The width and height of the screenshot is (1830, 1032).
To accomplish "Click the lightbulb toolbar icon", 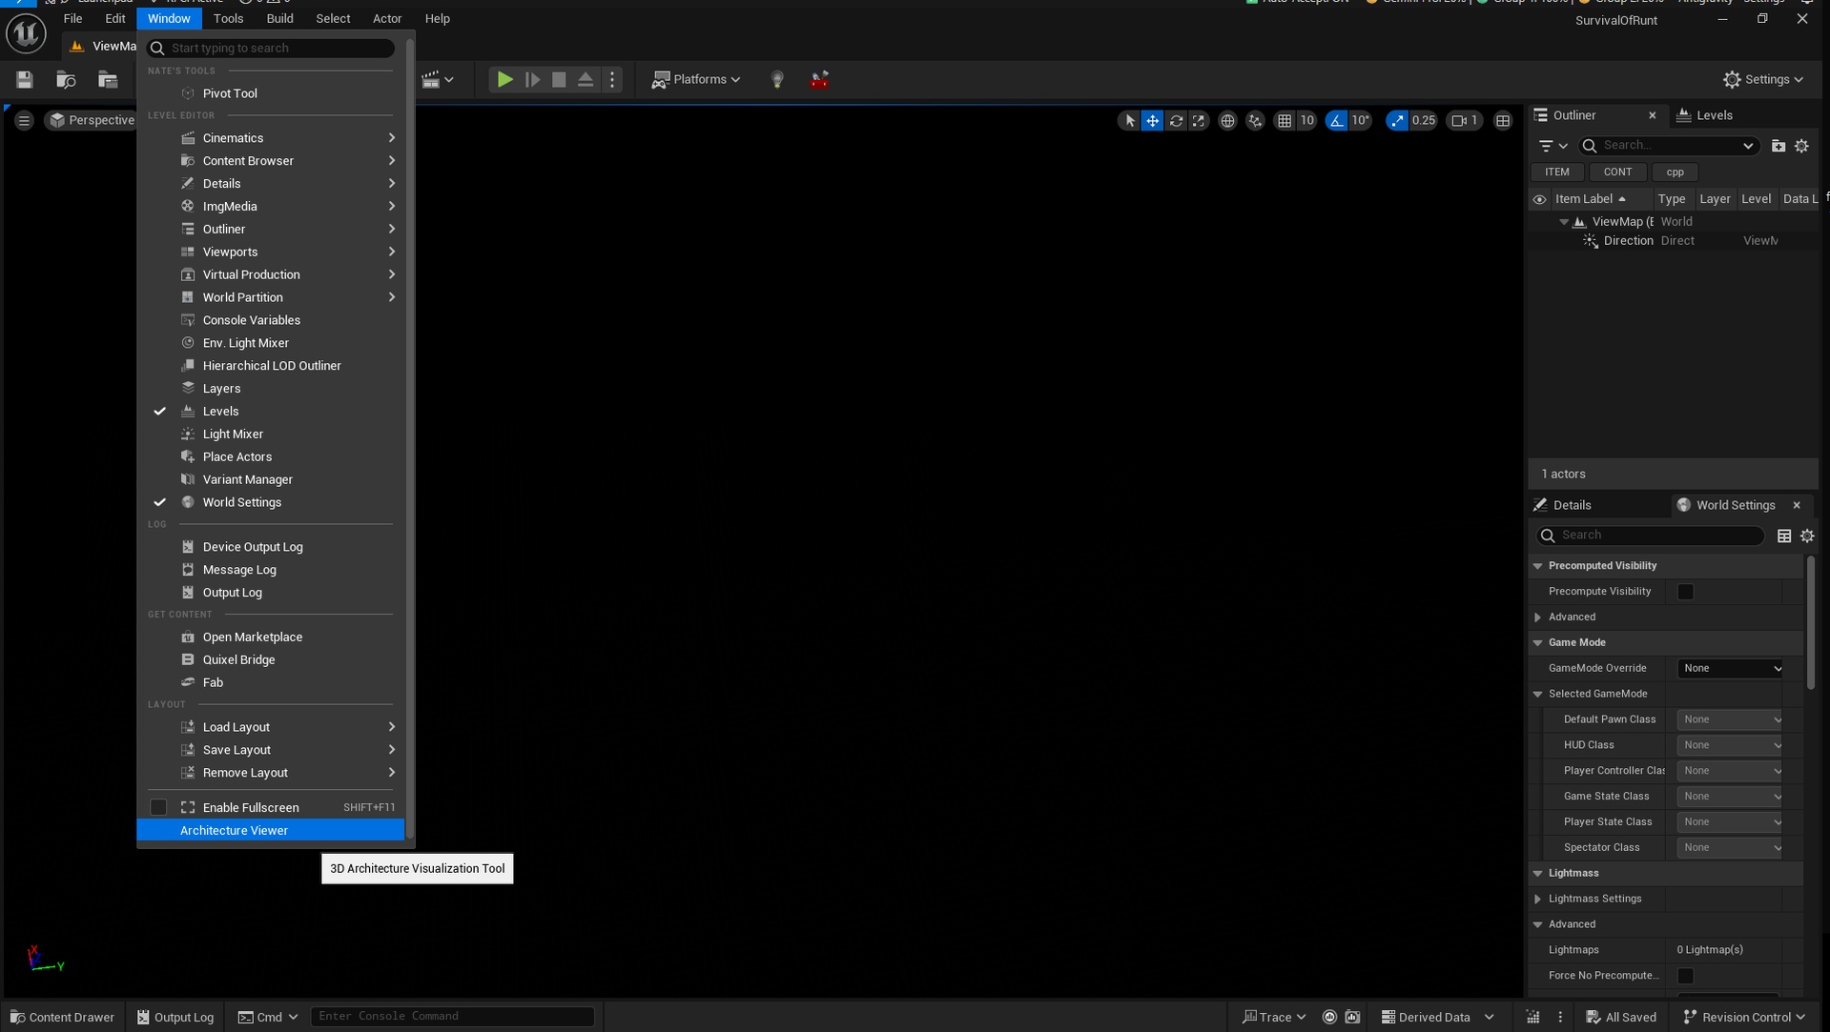I will (777, 80).
